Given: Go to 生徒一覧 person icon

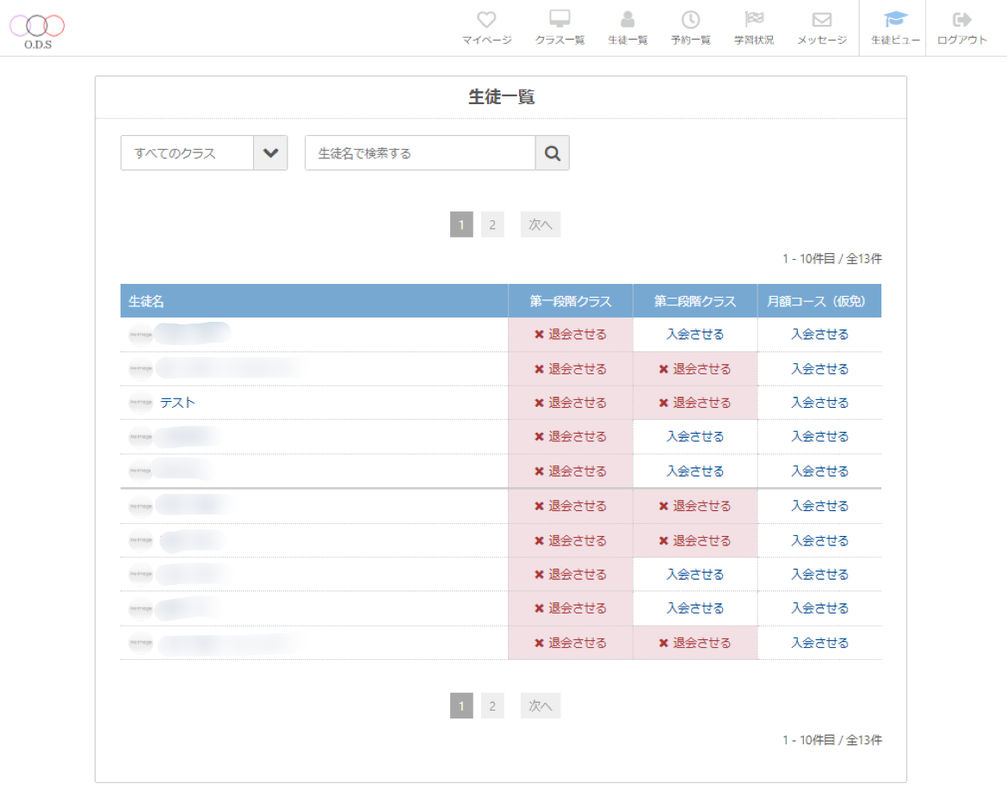Looking at the screenshot, I should pos(627,20).
